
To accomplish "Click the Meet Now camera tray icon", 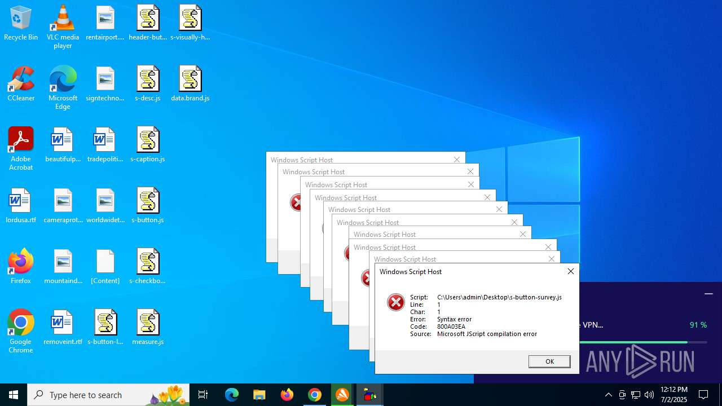I will coord(622,395).
